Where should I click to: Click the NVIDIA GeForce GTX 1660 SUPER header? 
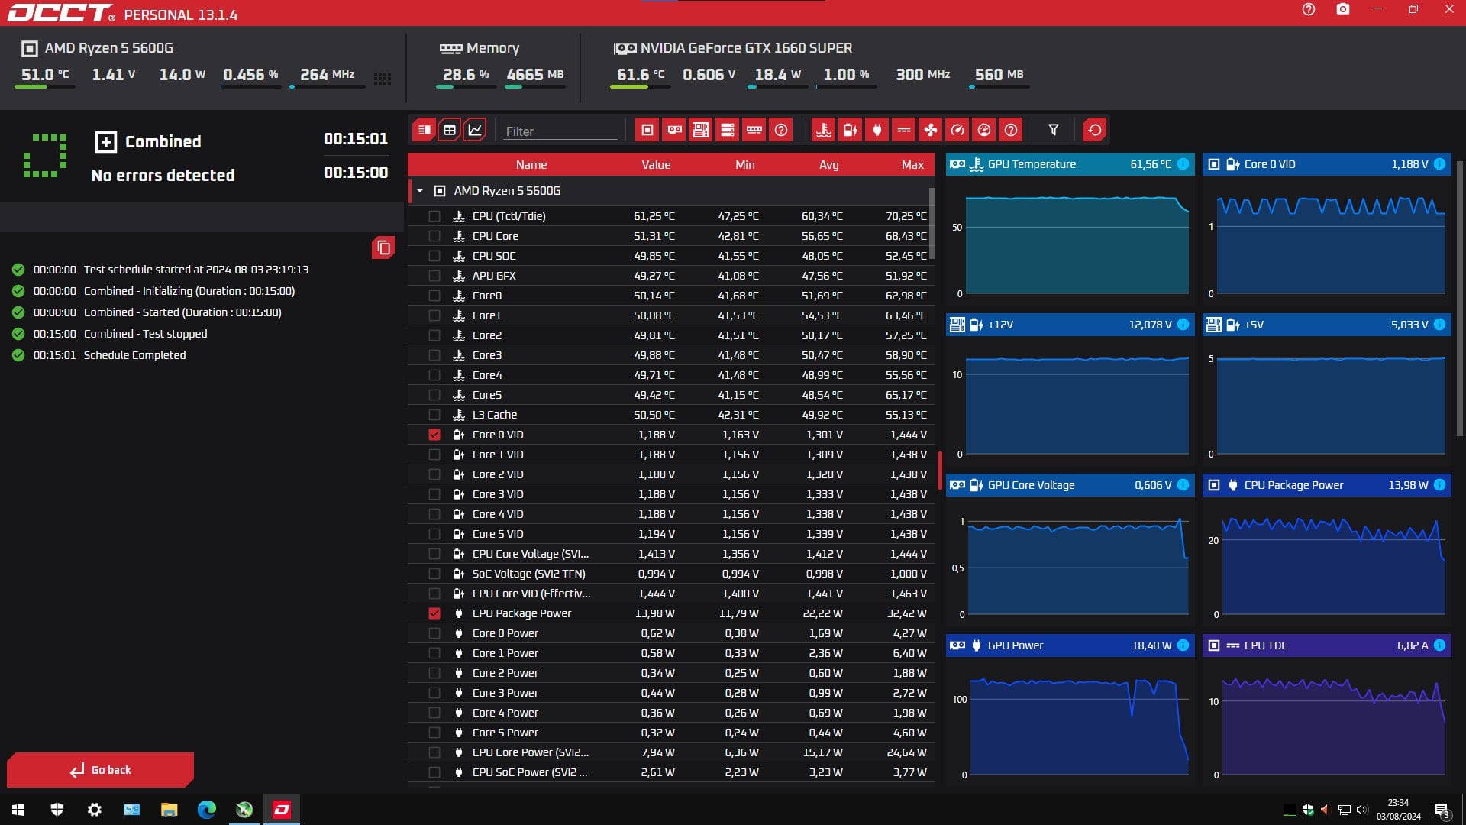[746, 48]
